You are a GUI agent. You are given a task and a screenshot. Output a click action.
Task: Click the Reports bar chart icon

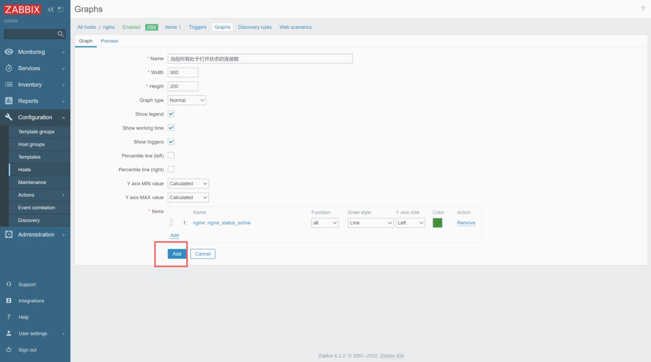pos(9,101)
